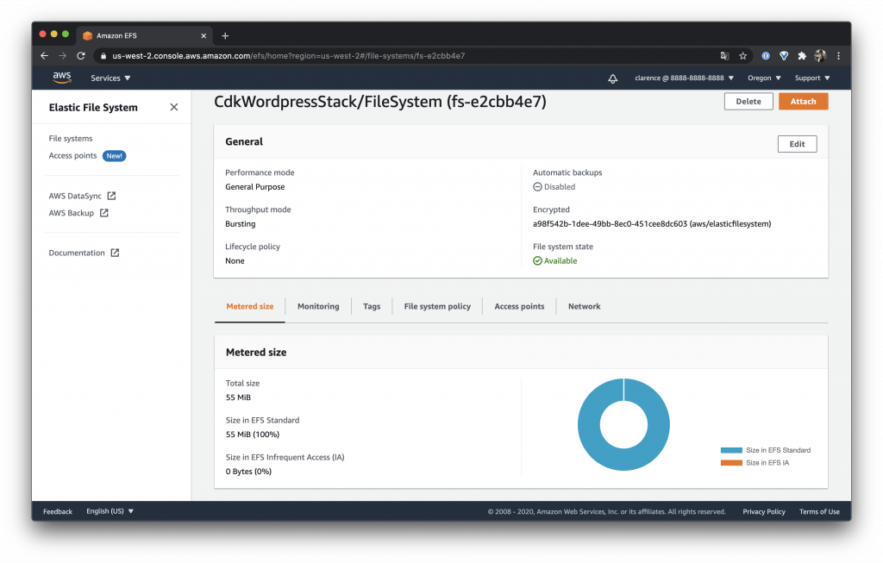
Task: Open the 1Password extension icon
Action: click(766, 56)
